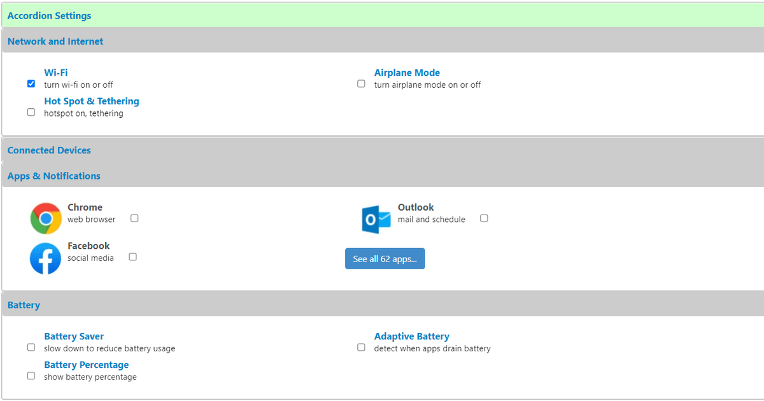Open the Adaptive Battery link
The height and width of the screenshot is (401, 764).
[411, 336]
